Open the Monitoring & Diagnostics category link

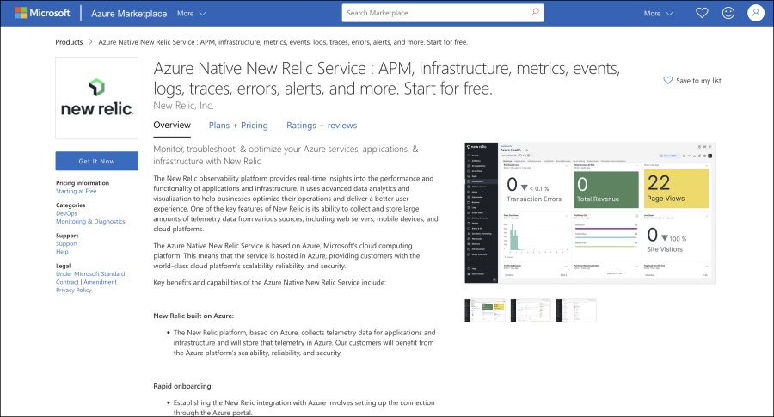pos(90,221)
